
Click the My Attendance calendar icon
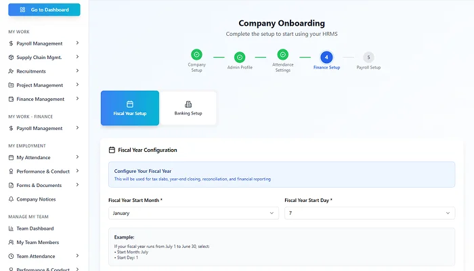click(11, 158)
